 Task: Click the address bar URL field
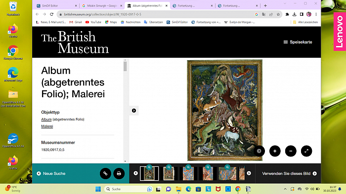154,14
